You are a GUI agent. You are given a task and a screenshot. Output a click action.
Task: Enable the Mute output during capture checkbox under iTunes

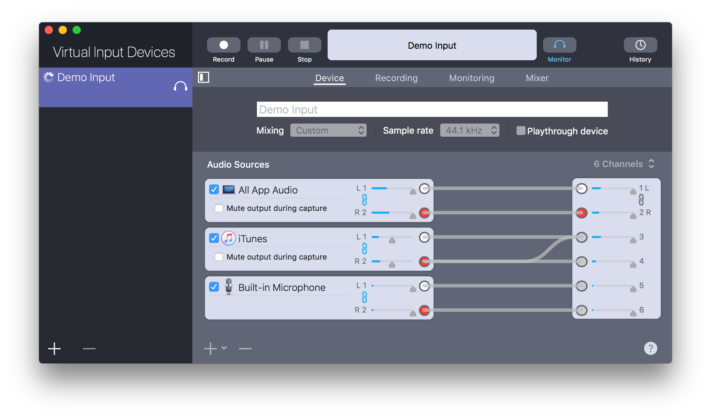(x=219, y=257)
